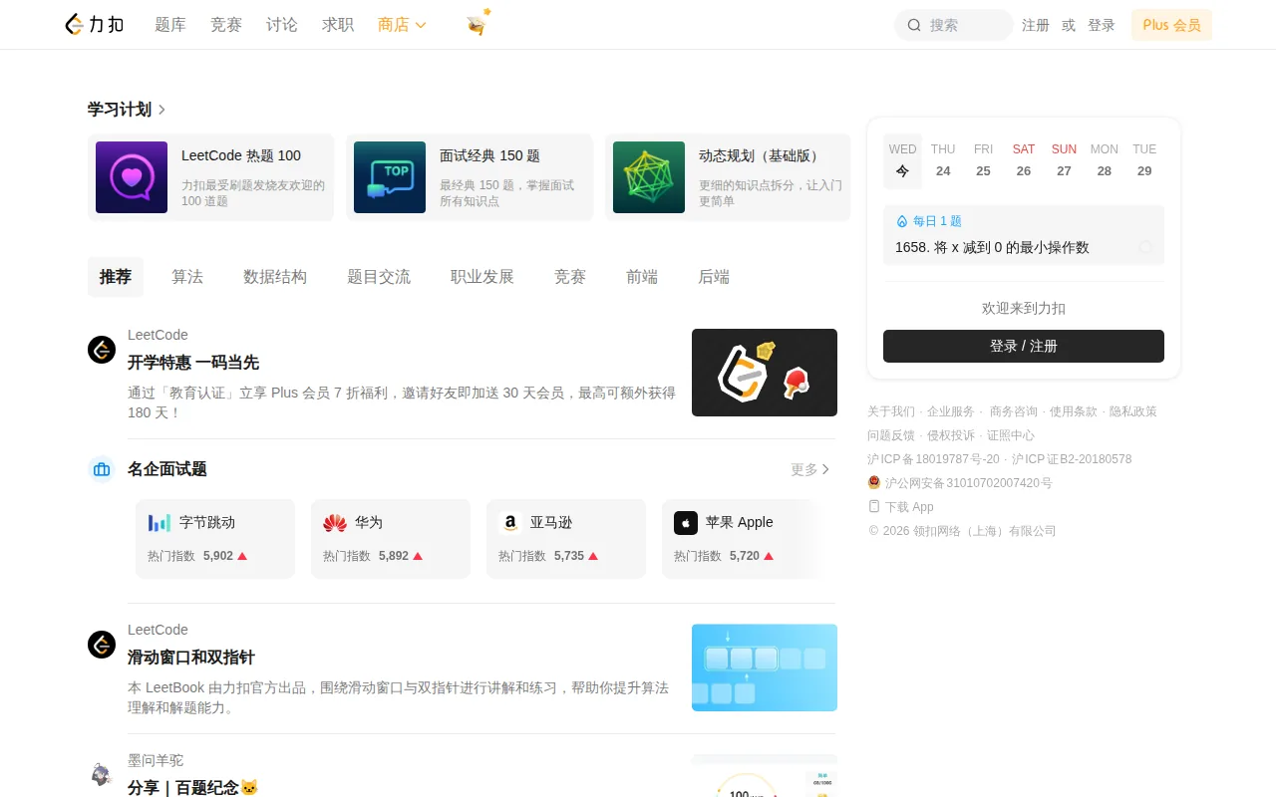Image resolution: width=1276 pixels, height=797 pixels.
Task: Click LeetCode avatar beside 滑动窗口 post
Action: click(102, 645)
